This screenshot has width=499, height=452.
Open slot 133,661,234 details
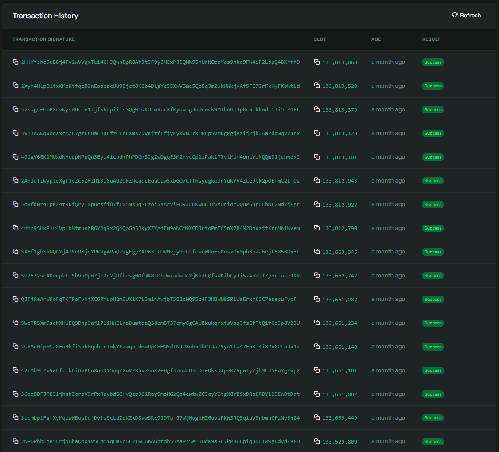[339, 323]
